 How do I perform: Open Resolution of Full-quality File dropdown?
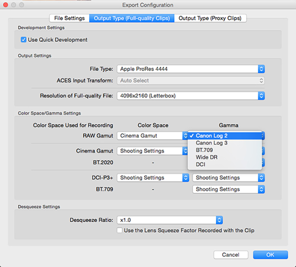(191, 96)
